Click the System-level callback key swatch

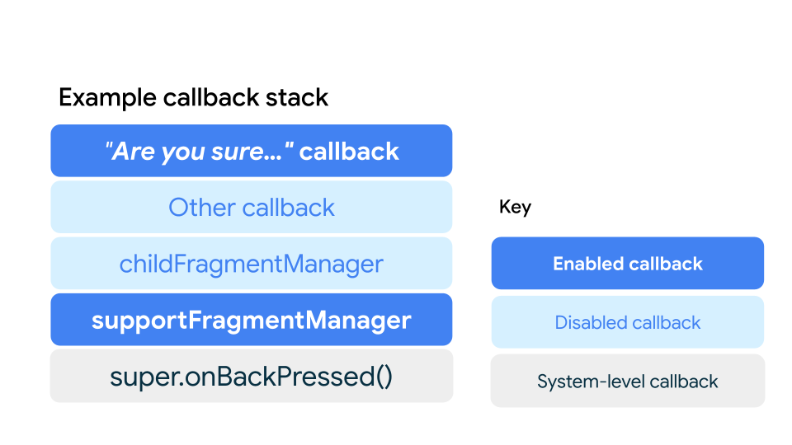[x=627, y=382]
